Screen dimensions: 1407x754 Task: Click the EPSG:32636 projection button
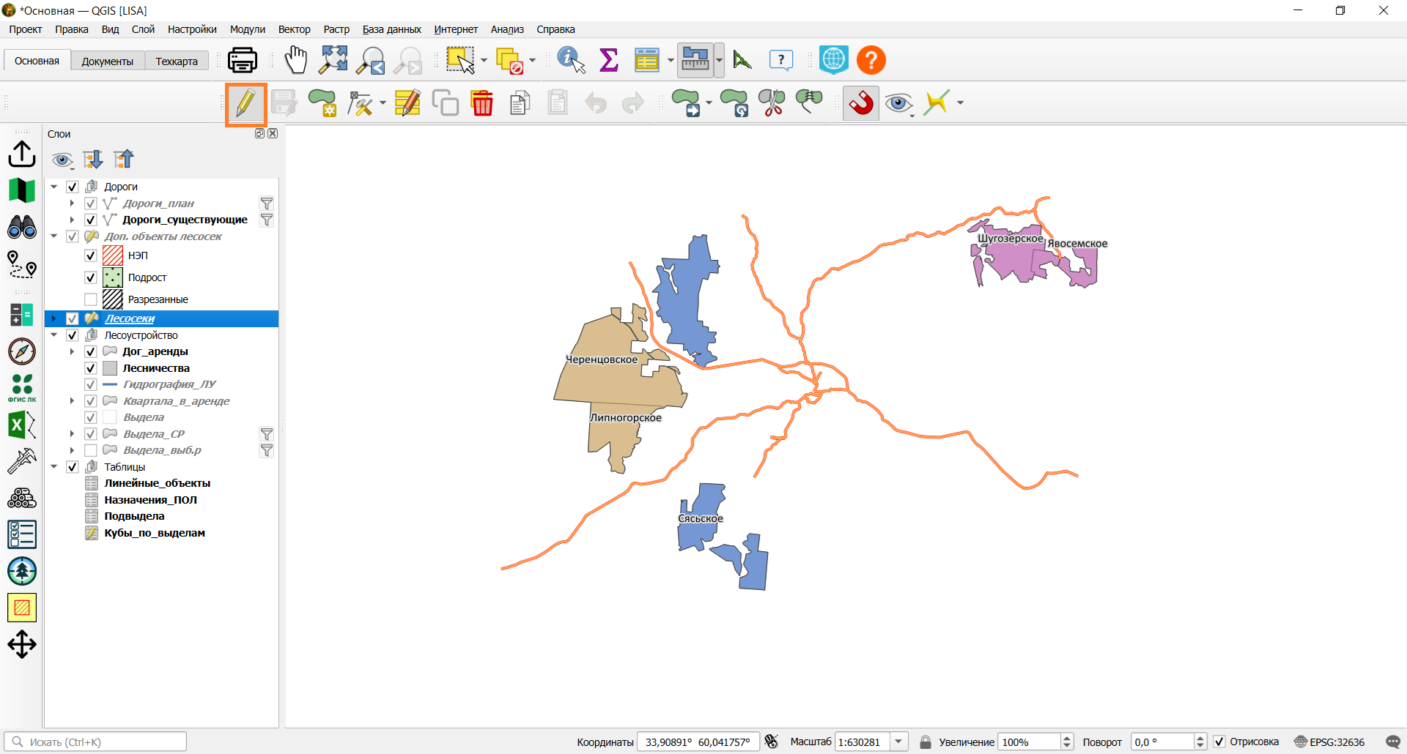pos(1329,742)
